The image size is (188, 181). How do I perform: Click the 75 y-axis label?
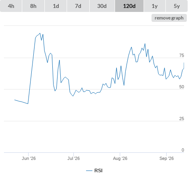(182, 55)
